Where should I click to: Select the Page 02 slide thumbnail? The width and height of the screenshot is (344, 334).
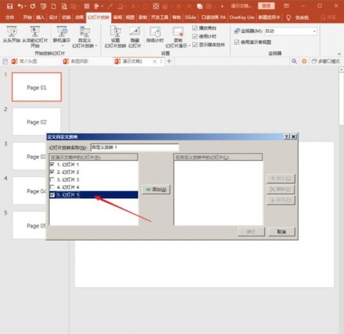[x=37, y=121]
